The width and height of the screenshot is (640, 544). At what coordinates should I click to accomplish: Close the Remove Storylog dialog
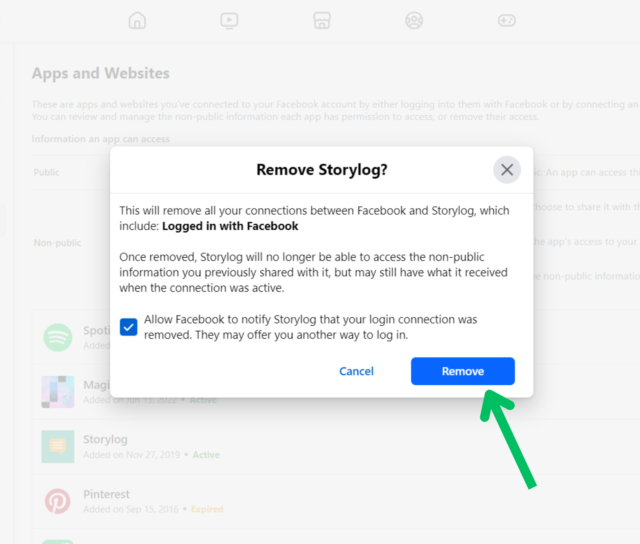[507, 170]
